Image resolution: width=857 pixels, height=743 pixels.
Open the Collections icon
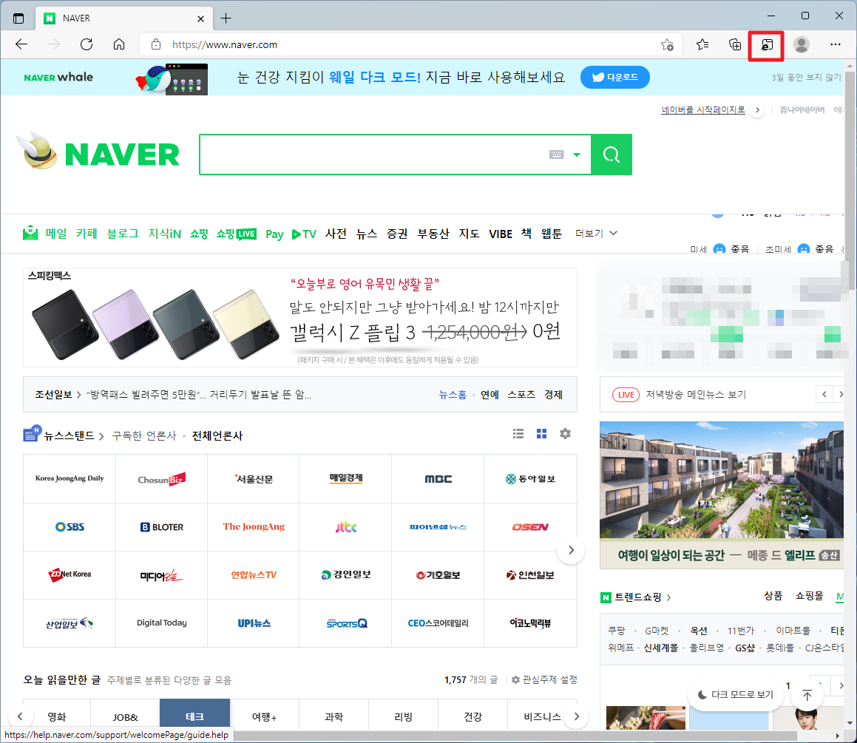(735, 45)
